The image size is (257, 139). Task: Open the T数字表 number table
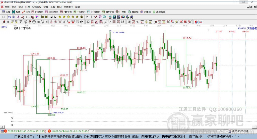108,12
